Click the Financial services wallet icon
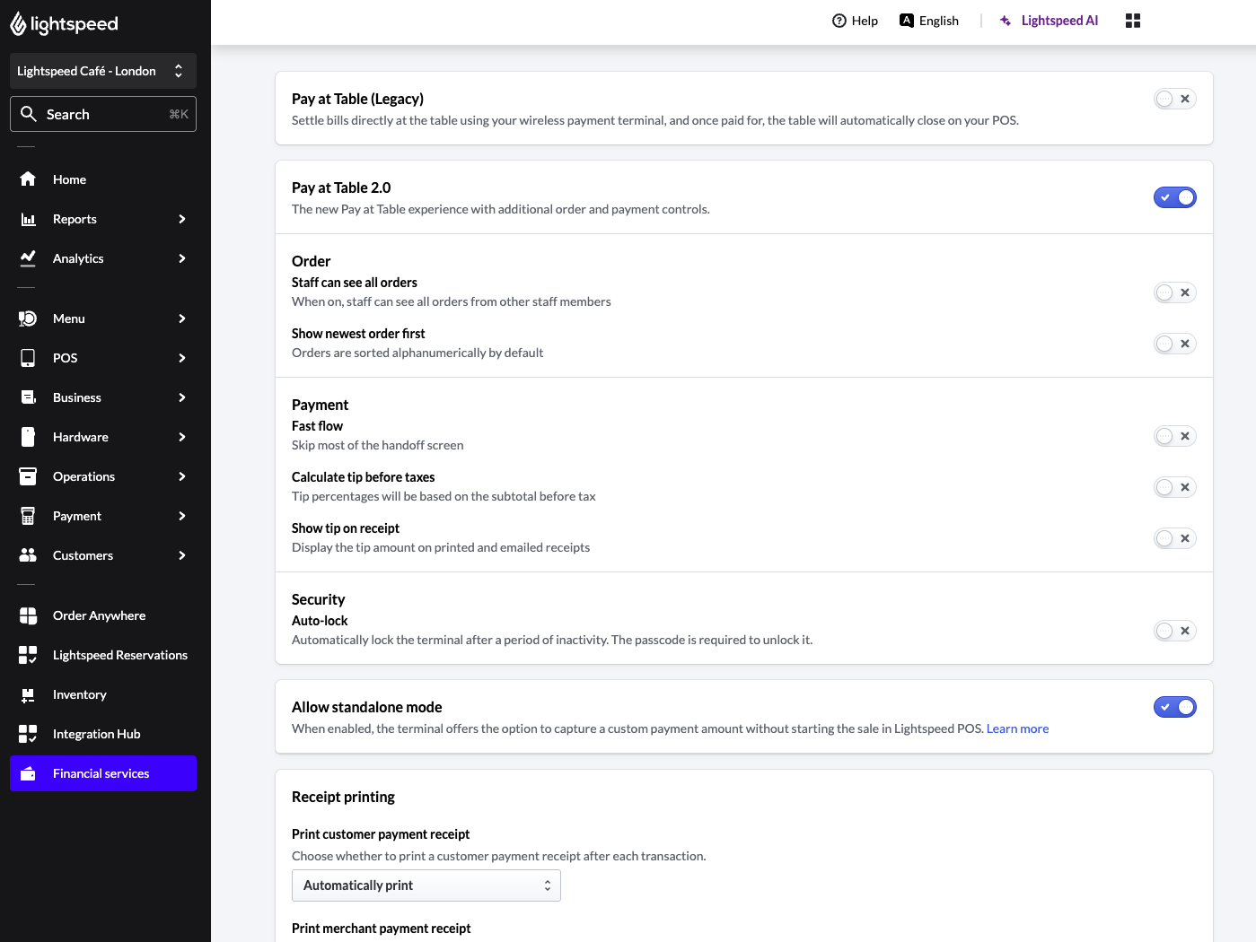1256x942 pixels. [x=28, y=773]
